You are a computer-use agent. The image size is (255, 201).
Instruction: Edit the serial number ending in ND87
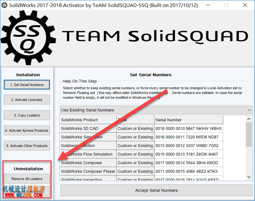tap(189, 137)
